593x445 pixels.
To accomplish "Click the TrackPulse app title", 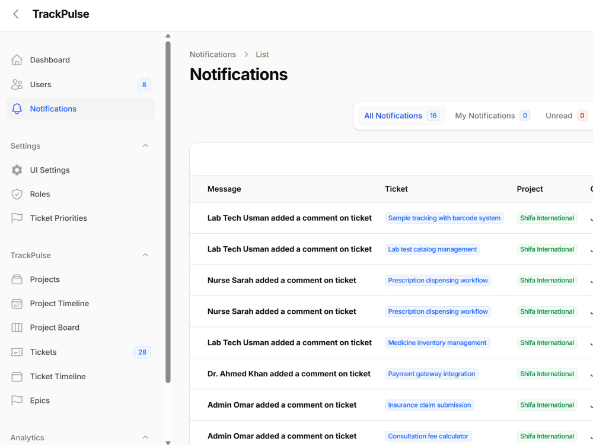I will pos(60,14).
